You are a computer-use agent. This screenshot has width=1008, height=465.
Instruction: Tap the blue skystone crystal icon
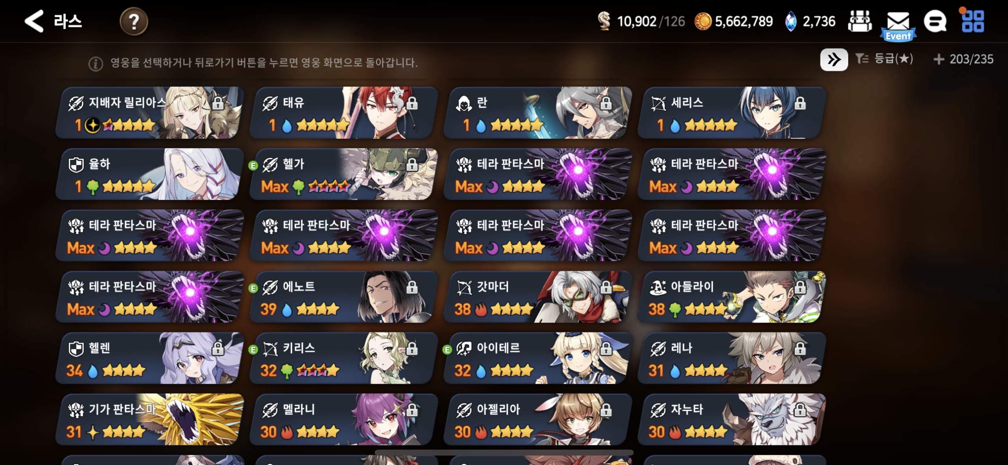(x=791, y=21)
